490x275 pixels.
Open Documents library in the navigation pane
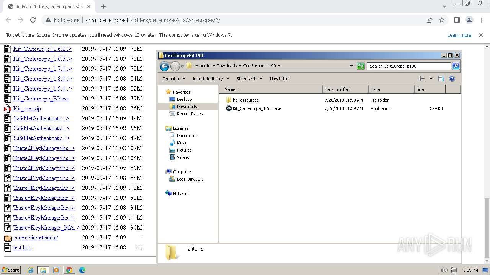pyautogui.click(x=187, y=136)
